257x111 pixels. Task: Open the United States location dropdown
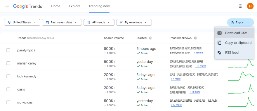[x=22, y=22]
